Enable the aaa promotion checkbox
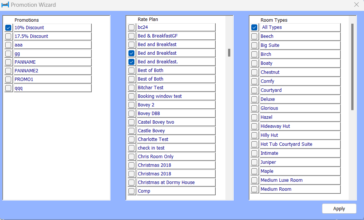The height and width of the screenshot is (220, 364). click(x=8, y=45)
